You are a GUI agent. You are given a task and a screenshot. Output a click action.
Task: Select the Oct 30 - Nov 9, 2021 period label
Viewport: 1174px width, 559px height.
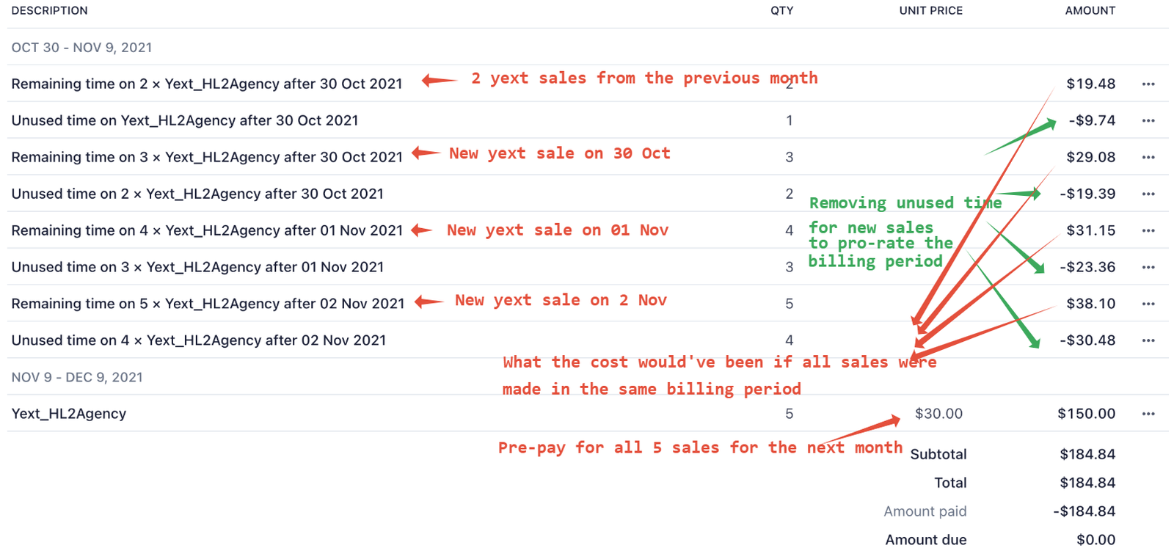[81, 48]
